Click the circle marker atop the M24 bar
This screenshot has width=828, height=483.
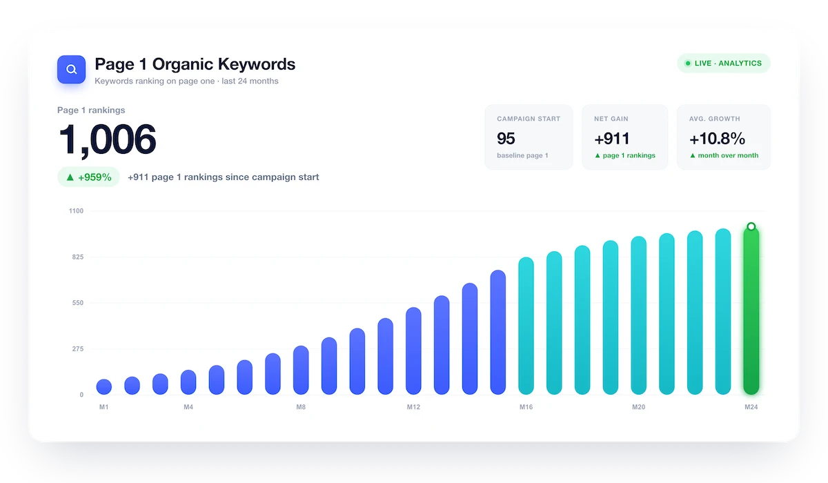coord(751,226)
